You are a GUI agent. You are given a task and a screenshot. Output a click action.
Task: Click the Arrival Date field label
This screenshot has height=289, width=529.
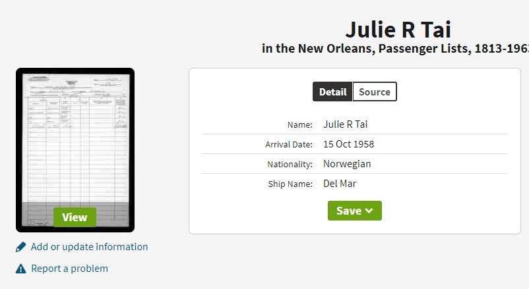tap(289, 145)
